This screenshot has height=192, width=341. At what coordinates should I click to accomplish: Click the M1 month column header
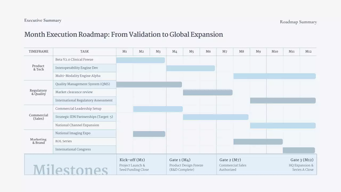(125, 51)
